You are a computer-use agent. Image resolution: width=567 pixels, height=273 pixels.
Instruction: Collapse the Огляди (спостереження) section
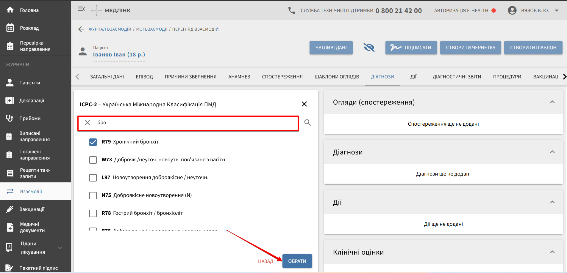(x=552, y=102)
